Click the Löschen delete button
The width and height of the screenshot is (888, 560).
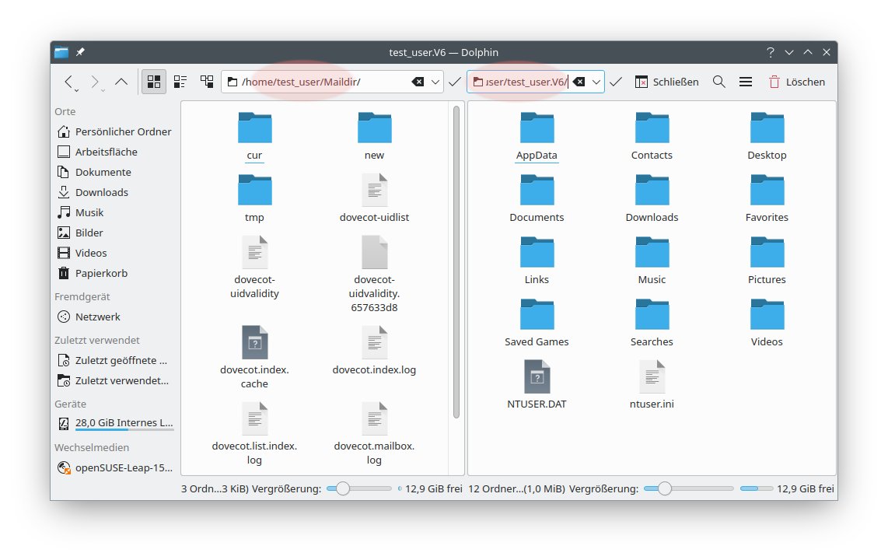[x=796, y=82]
